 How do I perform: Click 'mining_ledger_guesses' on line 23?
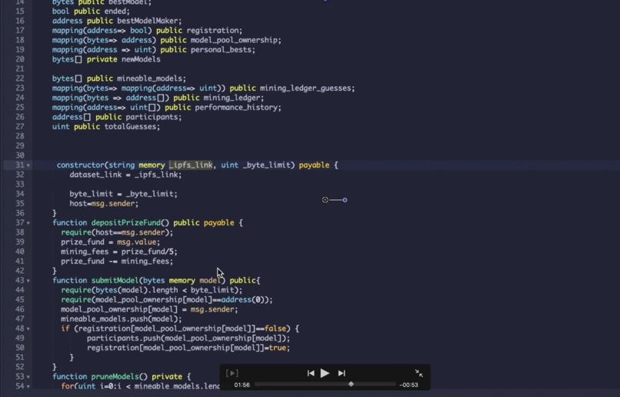tap(307, 88)
